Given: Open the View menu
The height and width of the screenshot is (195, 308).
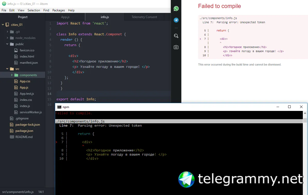Looking at the screenshot, I should 21,10.
